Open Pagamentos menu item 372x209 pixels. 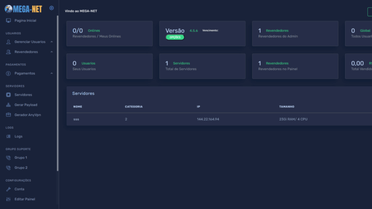pyautogui.click(x=25, y=73)
